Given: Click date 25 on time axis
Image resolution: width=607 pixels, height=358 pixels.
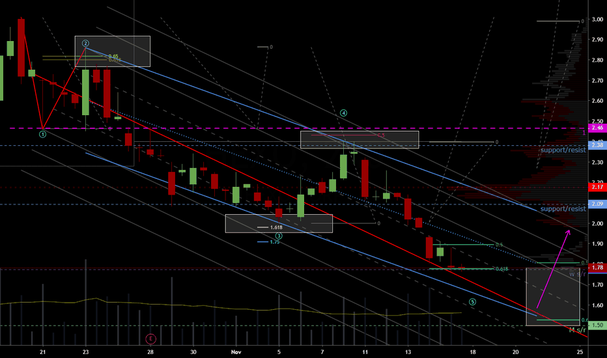Looking at the screenshot, I should coord(580,351).
